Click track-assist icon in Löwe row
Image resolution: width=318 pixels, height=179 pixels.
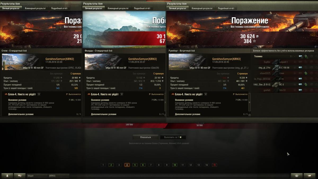[x=306, y=73]
